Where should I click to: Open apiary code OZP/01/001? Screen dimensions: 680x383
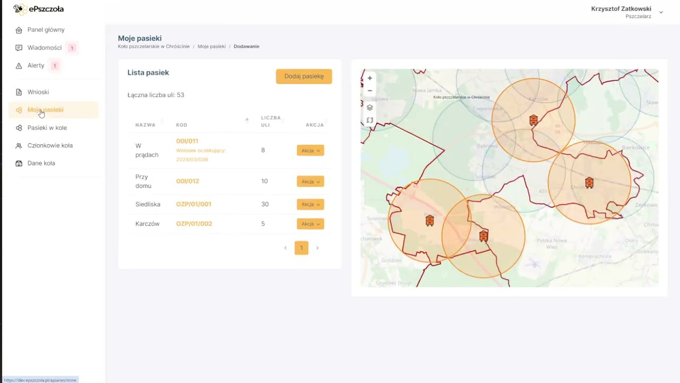pos(194,204)
